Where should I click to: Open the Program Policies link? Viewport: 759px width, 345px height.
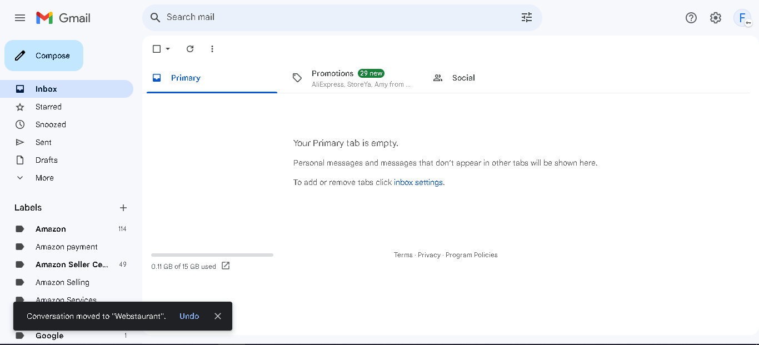pyautogui.click(x=472, y=255)
